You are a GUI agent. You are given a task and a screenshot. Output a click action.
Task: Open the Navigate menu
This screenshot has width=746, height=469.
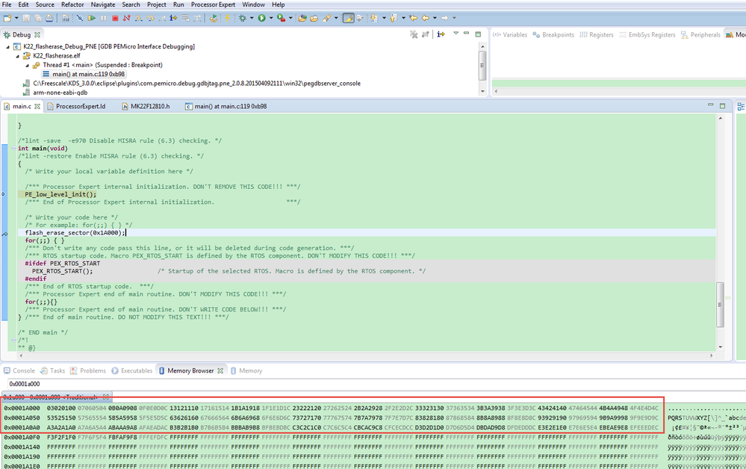(x=103, y=4)
